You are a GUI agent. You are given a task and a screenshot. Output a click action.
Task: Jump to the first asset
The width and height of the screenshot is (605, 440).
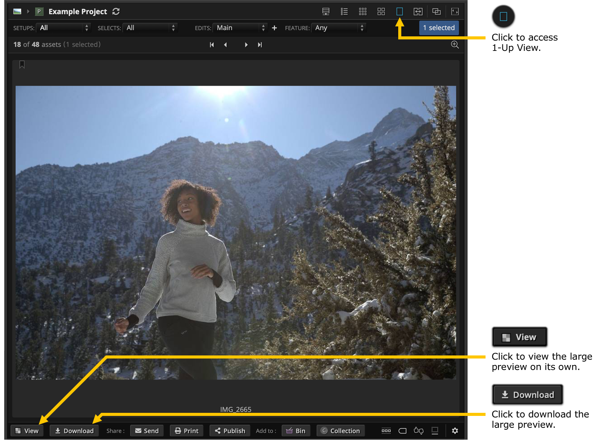point(212,45)
